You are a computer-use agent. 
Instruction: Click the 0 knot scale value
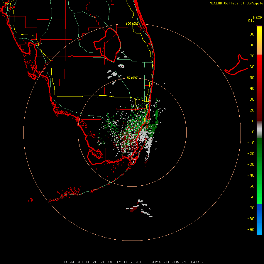pos(253,132)
